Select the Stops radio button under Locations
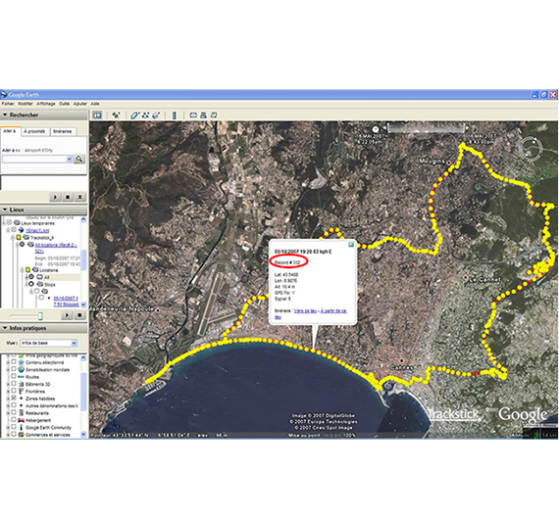 pyautogui.click(x=31, y=284)
